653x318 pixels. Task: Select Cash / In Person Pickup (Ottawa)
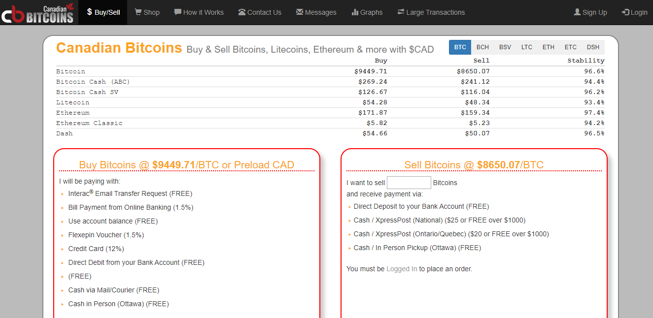pos(417,248)
